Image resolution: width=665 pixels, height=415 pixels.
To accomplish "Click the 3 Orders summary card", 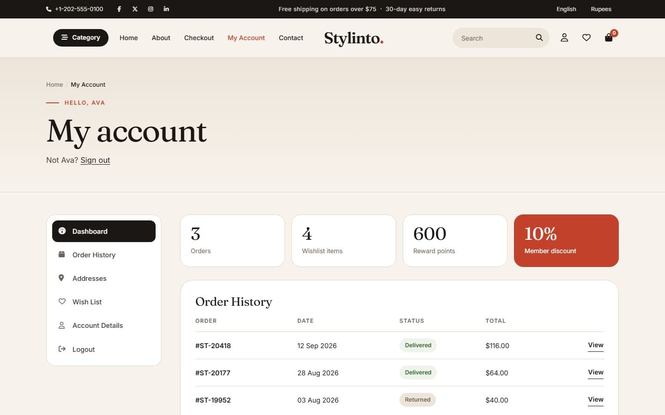I will pyautogui.click(x=232, y=241).
